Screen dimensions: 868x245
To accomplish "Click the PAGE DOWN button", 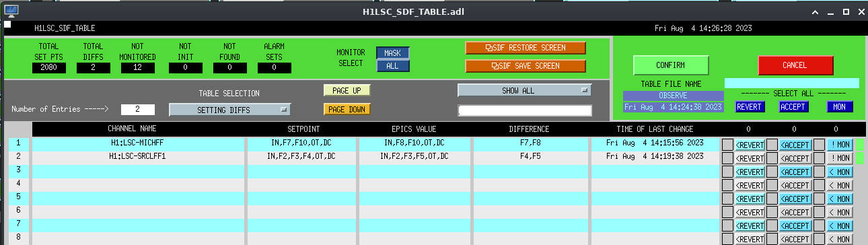I will 347,109.
